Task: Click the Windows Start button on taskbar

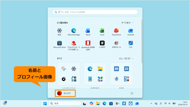Action: (45, 103)
